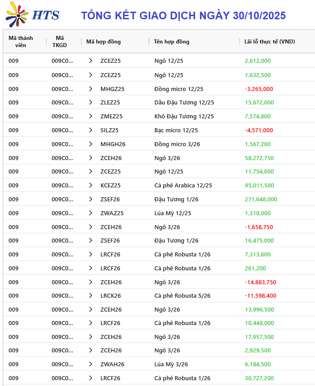
Task: Open the ZLEZ25 row chevron
Action: (90, 102)
